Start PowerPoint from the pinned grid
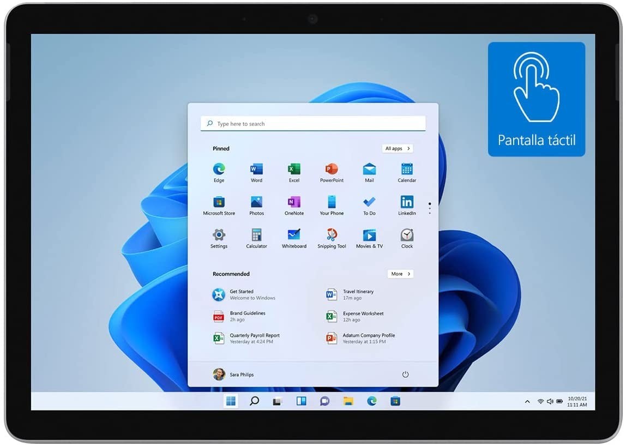This screenshot has height=447, width=626. point(332,172)
